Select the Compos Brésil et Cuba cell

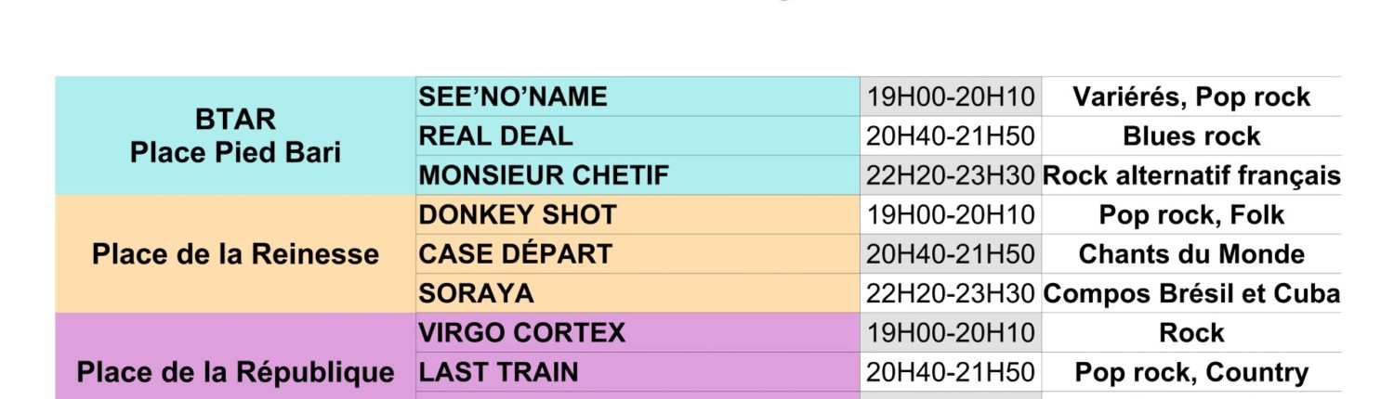(x=1191, y=294)
